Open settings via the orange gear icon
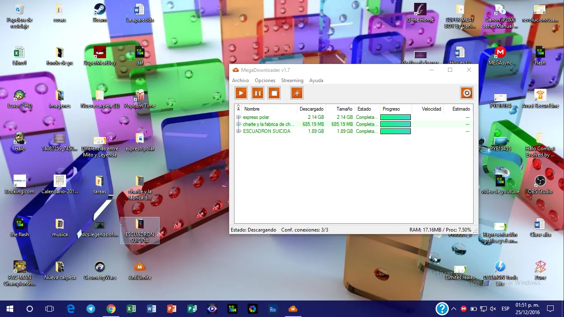 click(467, 93)
